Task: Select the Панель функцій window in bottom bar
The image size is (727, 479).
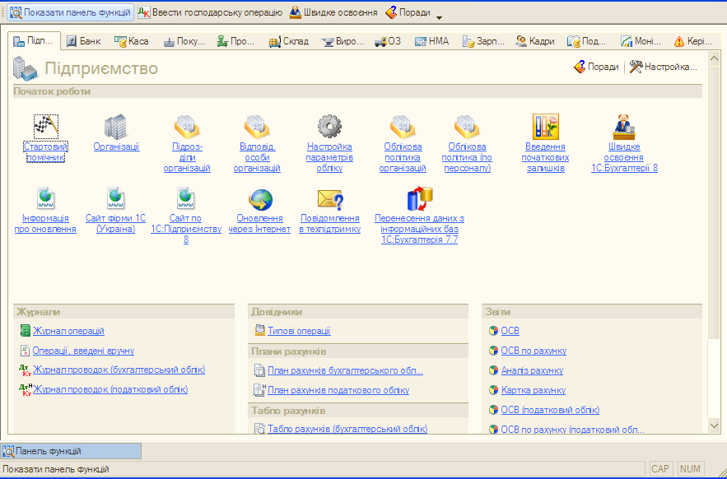Action: [x=71, y=451]
